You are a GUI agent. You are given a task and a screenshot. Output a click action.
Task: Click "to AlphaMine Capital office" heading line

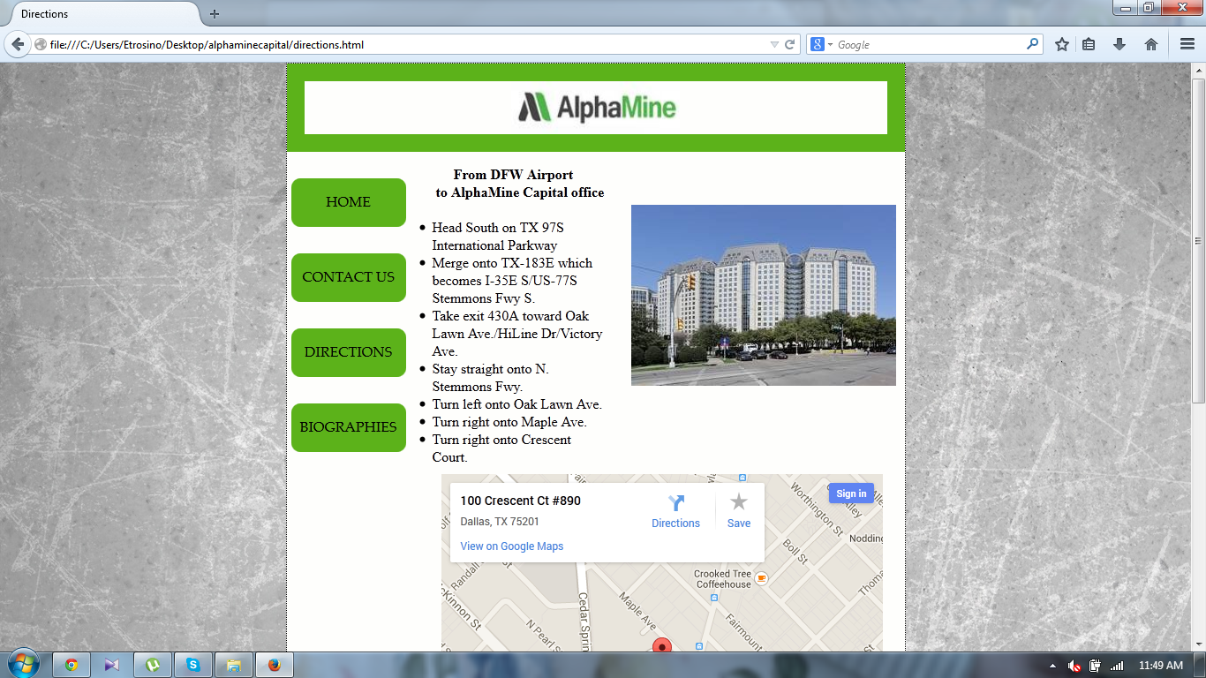click(x=520, y=192)
